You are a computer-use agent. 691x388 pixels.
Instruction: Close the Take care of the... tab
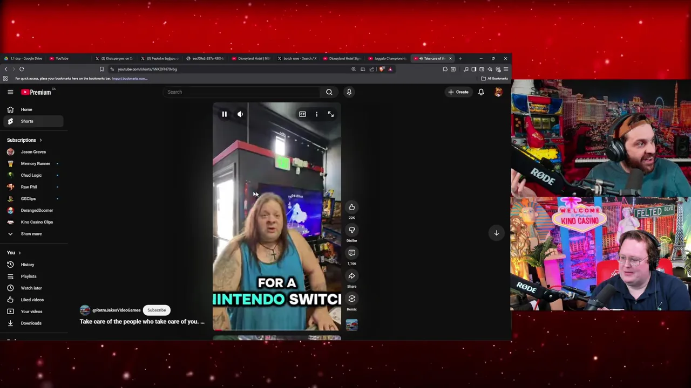(450, 58)
